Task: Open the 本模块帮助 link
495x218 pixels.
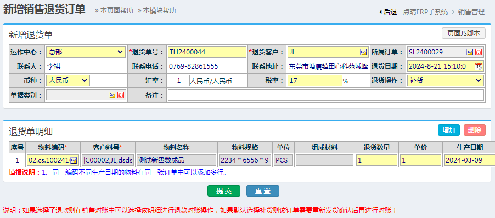Action: pos(156,10)
